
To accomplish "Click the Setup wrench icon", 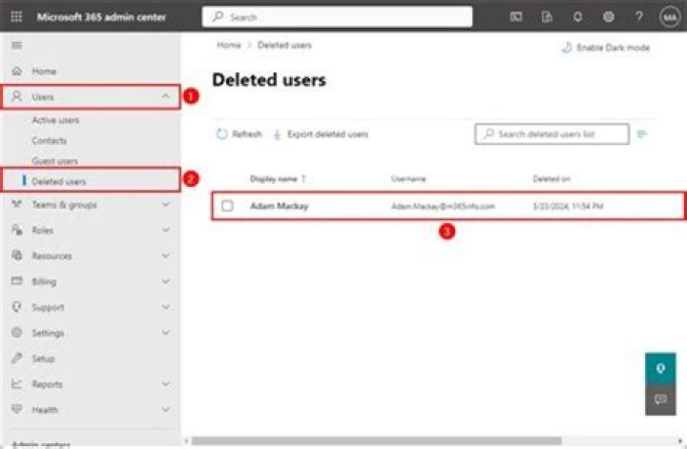I will 16,358.
